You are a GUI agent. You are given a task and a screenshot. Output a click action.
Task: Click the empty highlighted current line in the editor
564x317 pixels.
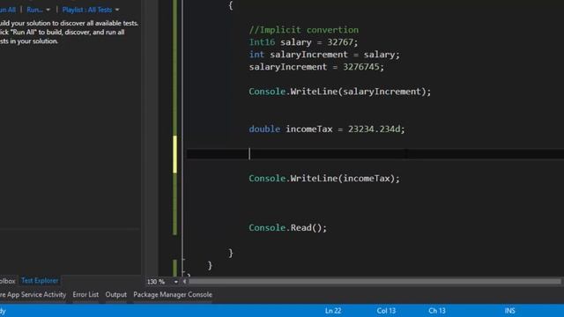(375, 154)
